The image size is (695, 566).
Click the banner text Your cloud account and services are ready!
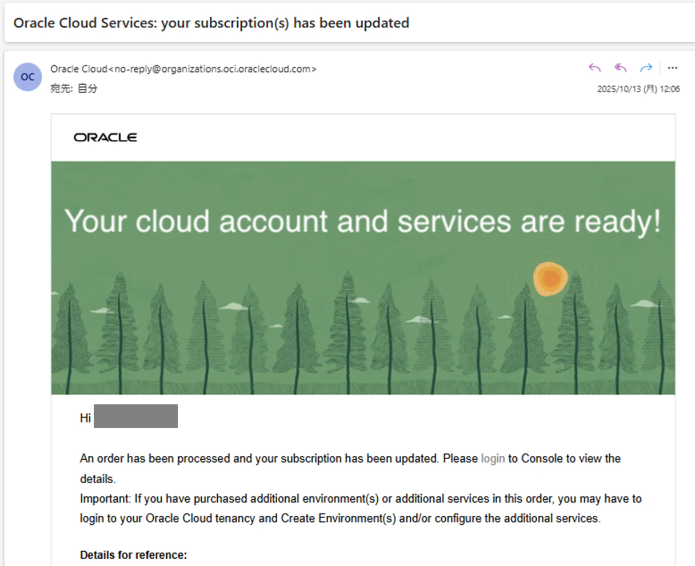(x=363, y=222)
